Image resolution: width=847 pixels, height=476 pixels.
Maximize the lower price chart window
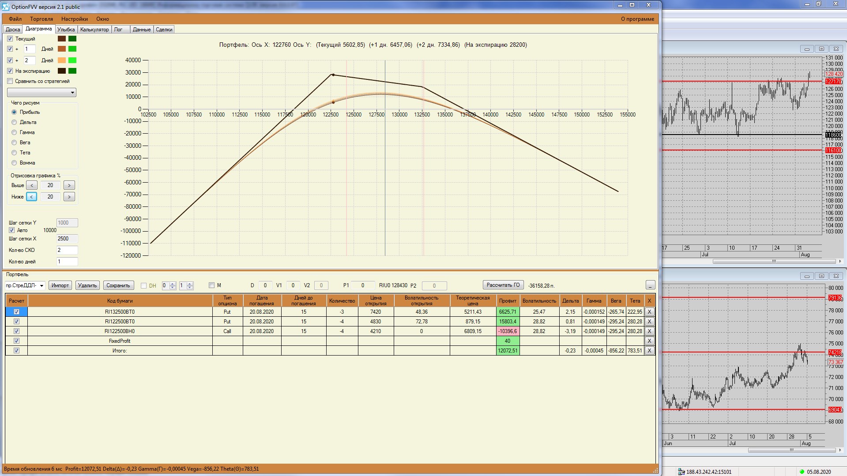click(821, 276)
